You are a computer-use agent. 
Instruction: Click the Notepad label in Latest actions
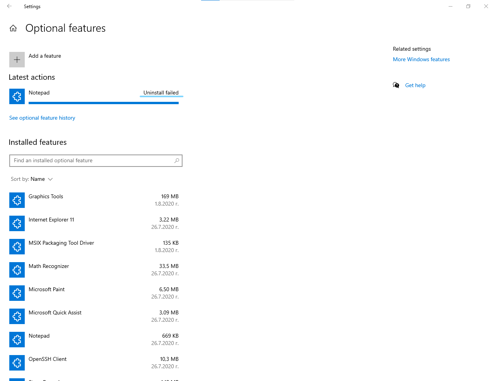pos(39,93)
